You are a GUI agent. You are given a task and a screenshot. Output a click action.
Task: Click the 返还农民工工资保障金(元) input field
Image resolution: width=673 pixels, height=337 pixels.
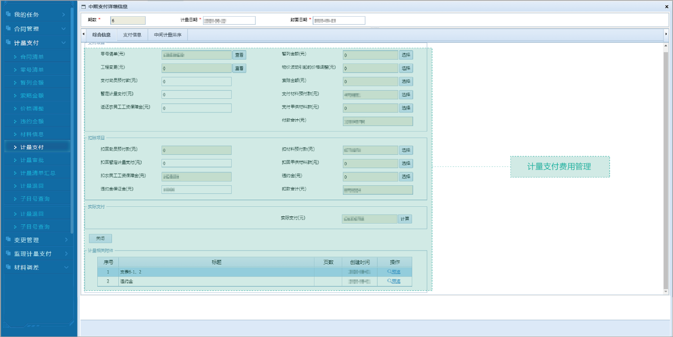click(x=197, y=108)
